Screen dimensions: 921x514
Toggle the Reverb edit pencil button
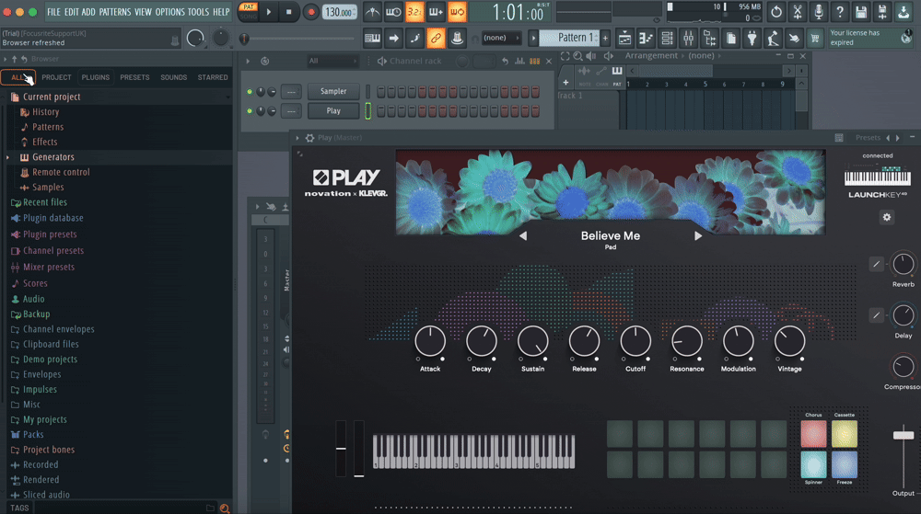[876, 264]
